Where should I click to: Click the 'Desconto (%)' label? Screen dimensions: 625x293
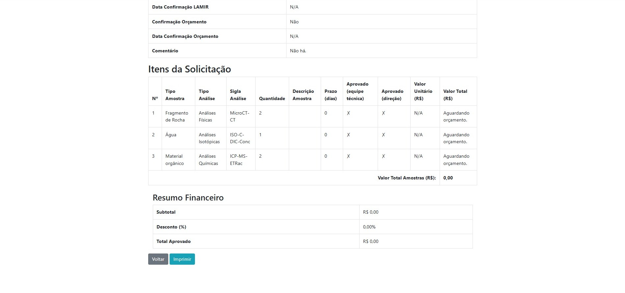[x=171, y=227]
